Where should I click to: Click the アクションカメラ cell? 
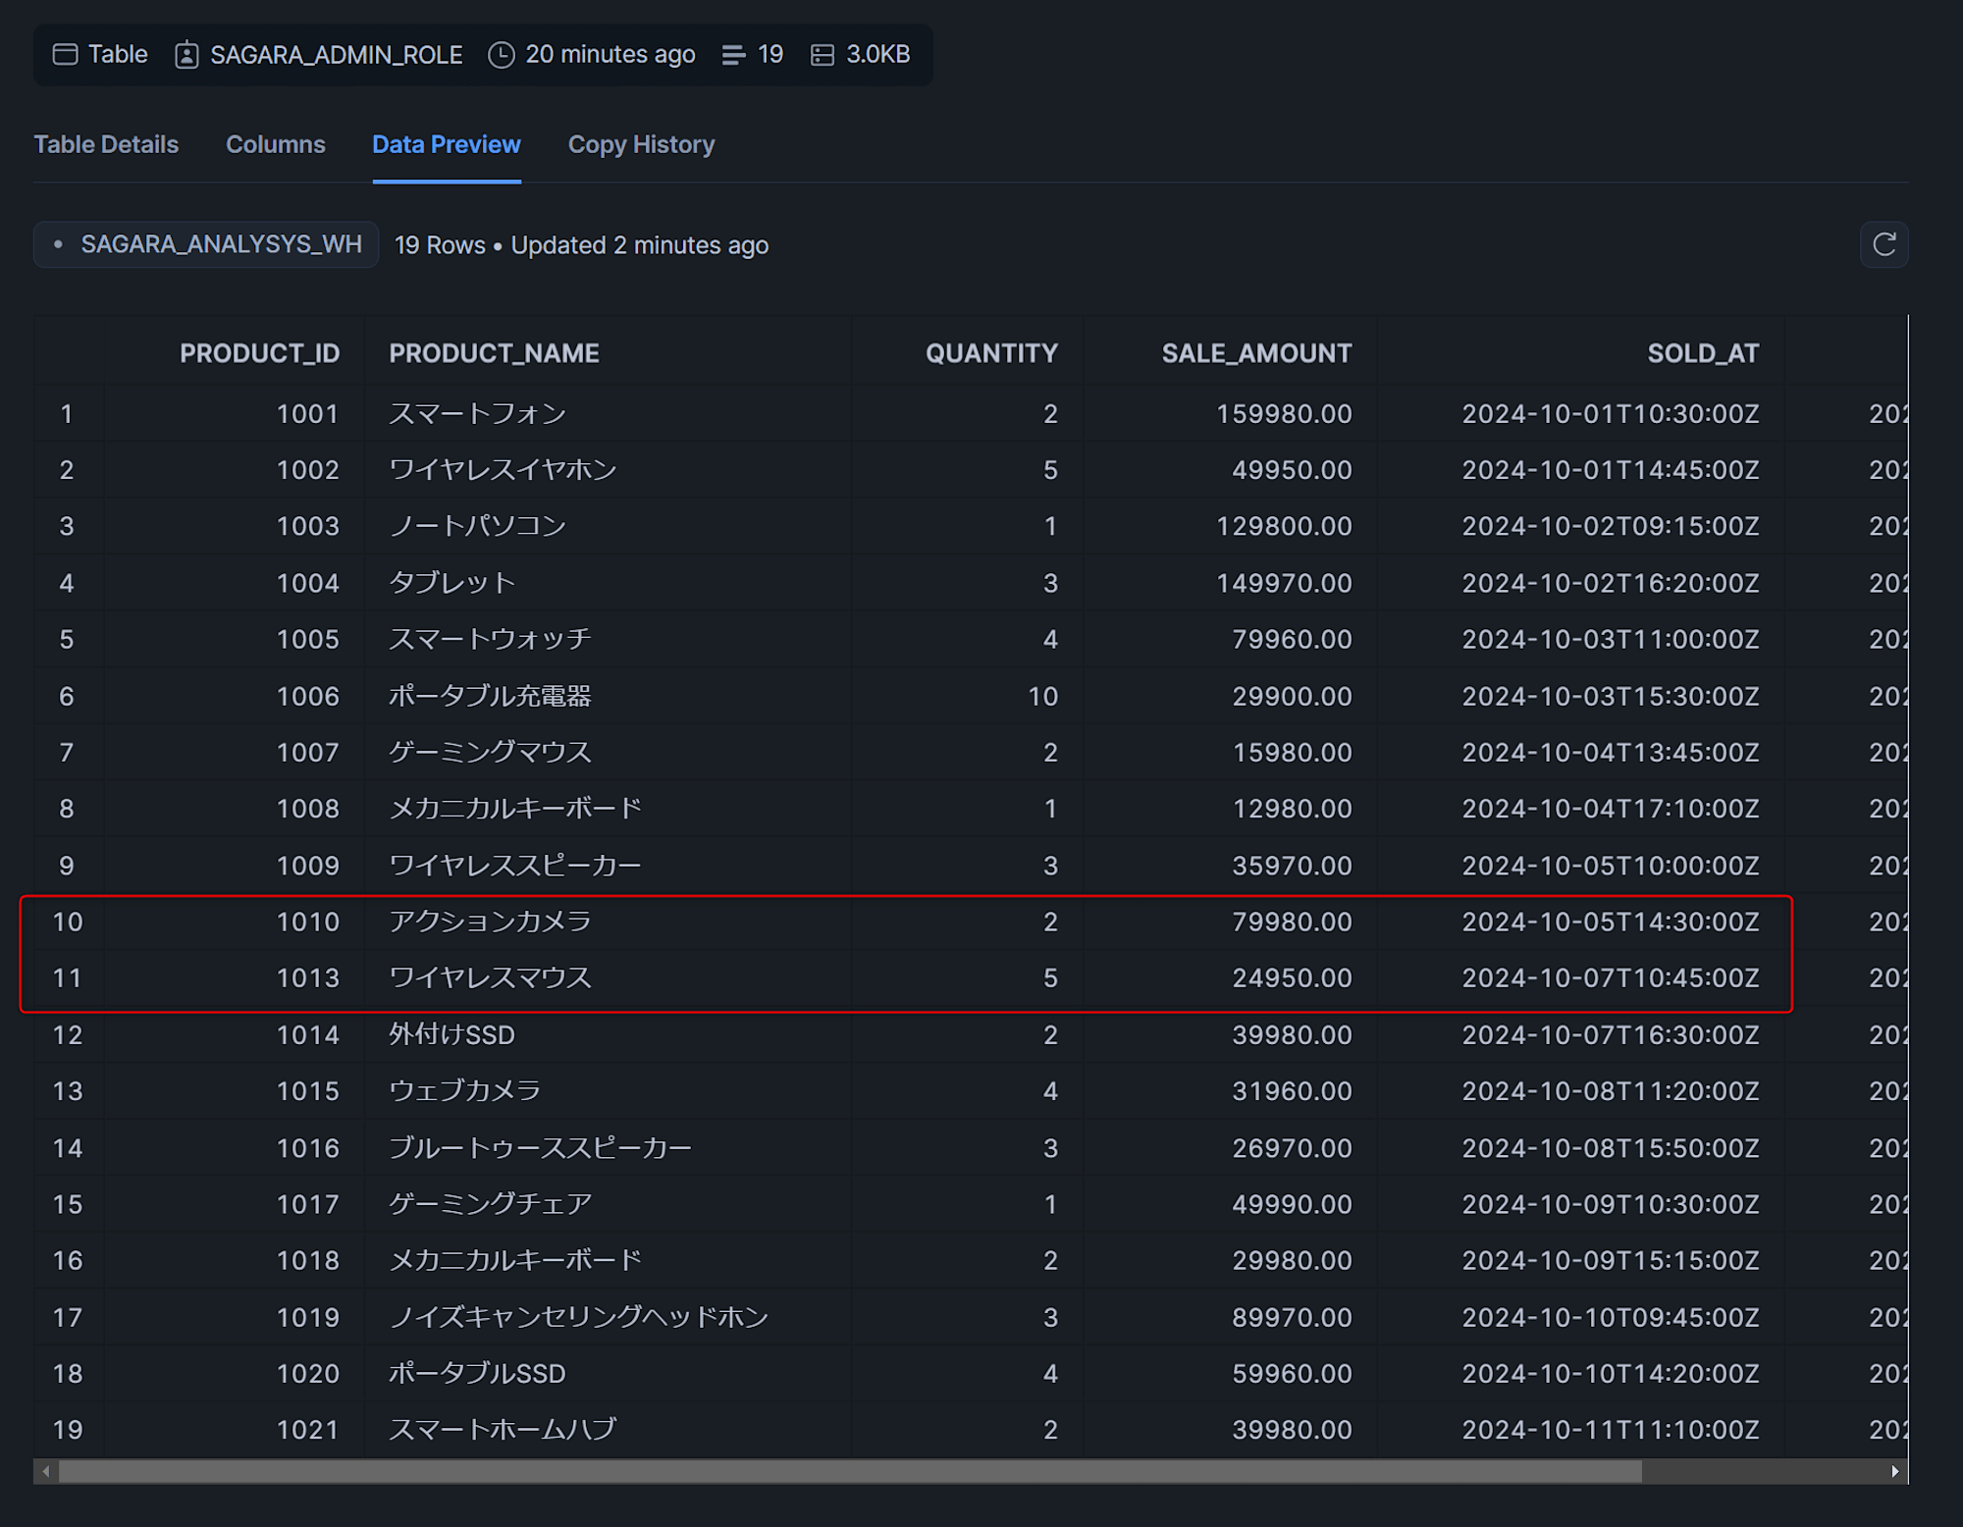(x=490, y=921)
